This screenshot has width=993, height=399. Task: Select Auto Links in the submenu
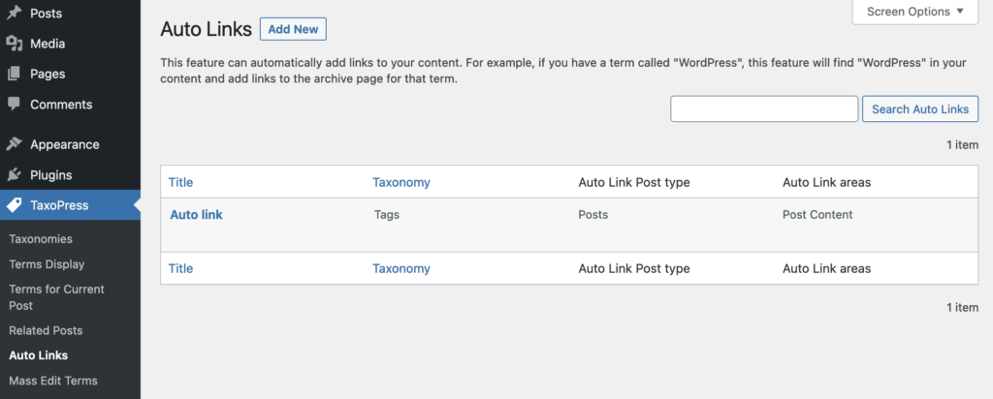click(38, 355)
